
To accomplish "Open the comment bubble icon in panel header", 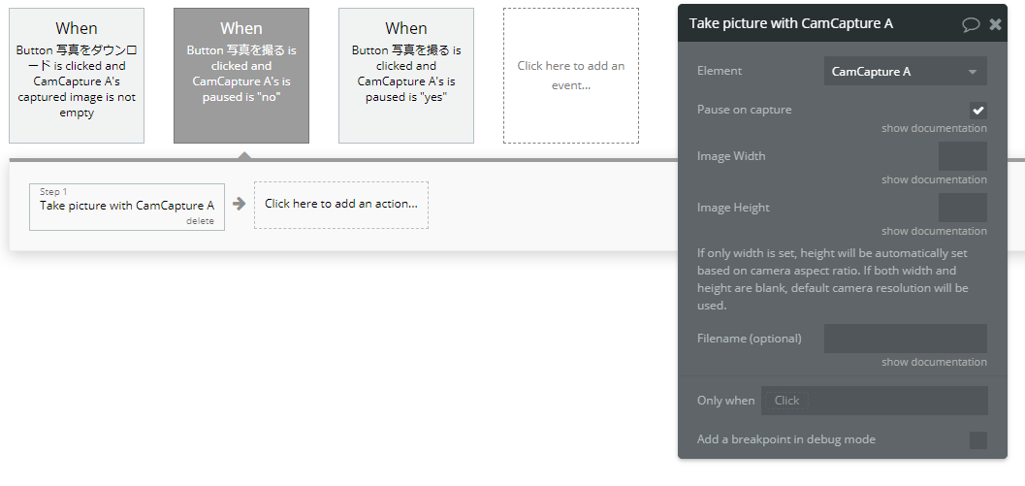I will pos(971,25).
